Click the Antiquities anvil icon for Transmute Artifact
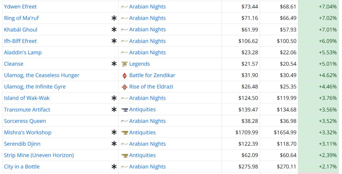Screen dimensions: 342x174 click(124, 110)
